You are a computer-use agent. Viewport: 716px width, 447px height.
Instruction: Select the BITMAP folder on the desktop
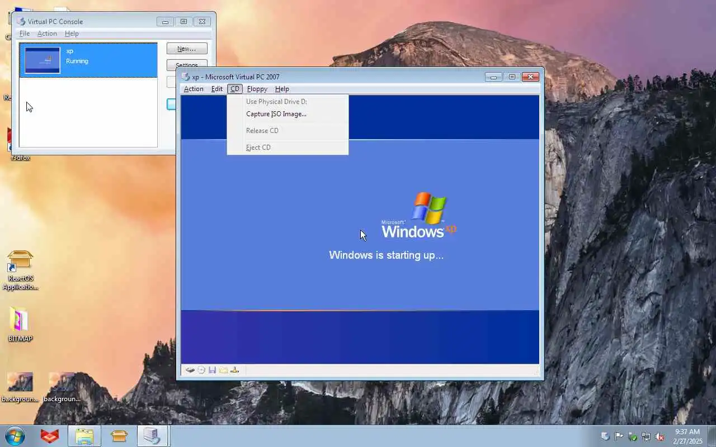(20, 324)
